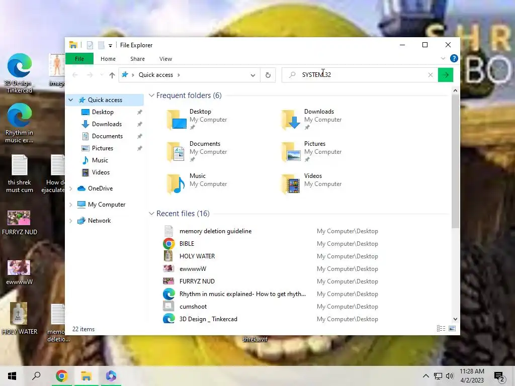Open the 3D Design Tinkercad desktop shortcut
The height and width of the screenshot is (386, 515).
click(20, 73)
